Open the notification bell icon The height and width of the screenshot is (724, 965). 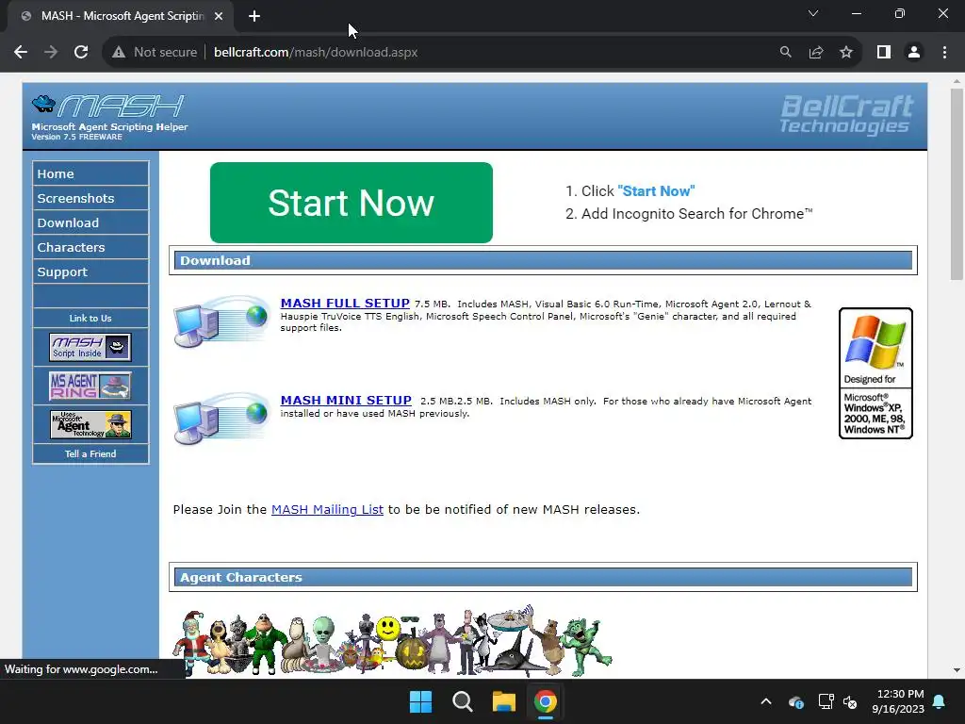[x=940, y=701]
